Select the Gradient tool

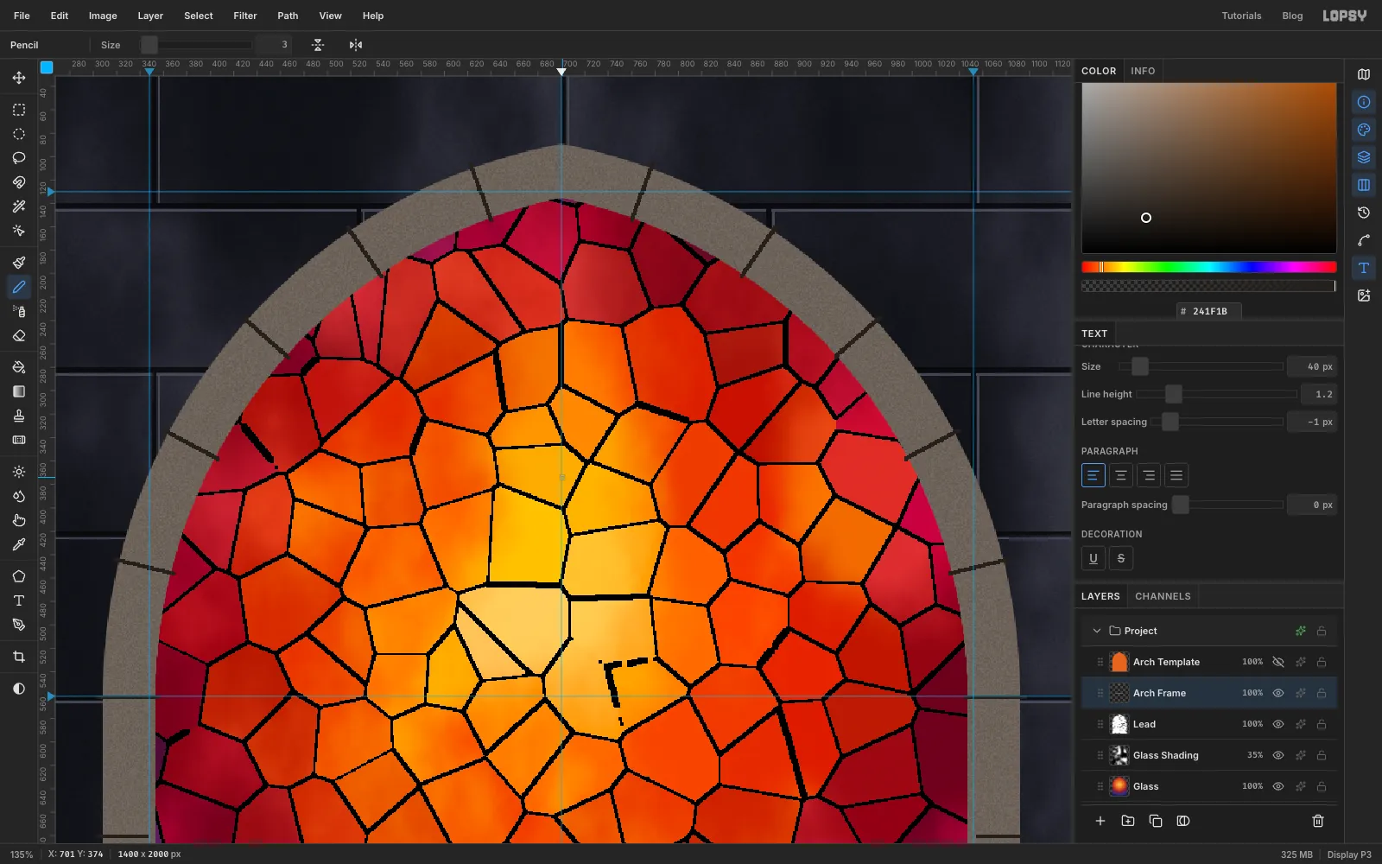(x=19, y=391)
